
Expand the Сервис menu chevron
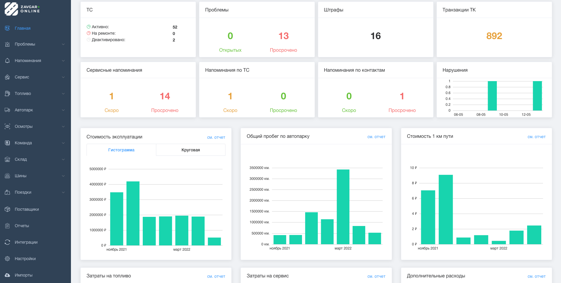click(63, 77)
